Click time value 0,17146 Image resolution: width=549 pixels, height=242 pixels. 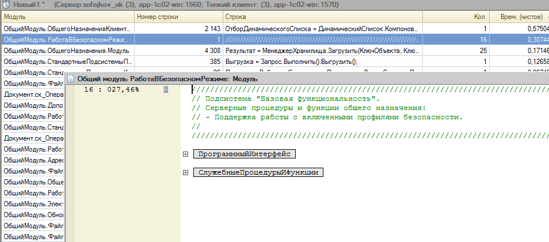point(519,51)
